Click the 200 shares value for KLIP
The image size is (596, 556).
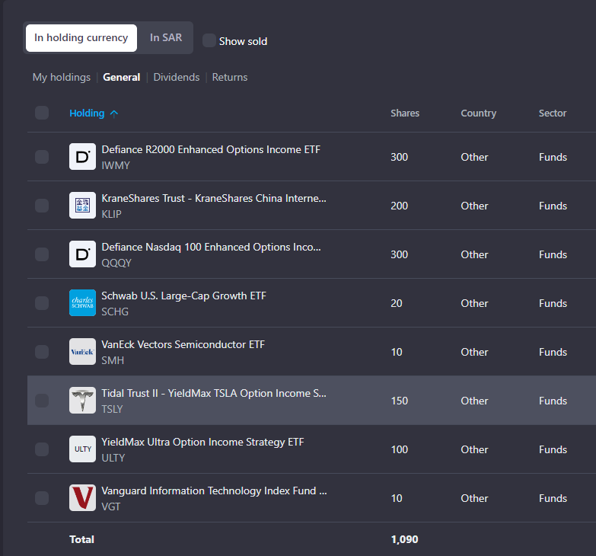[399, 206]
